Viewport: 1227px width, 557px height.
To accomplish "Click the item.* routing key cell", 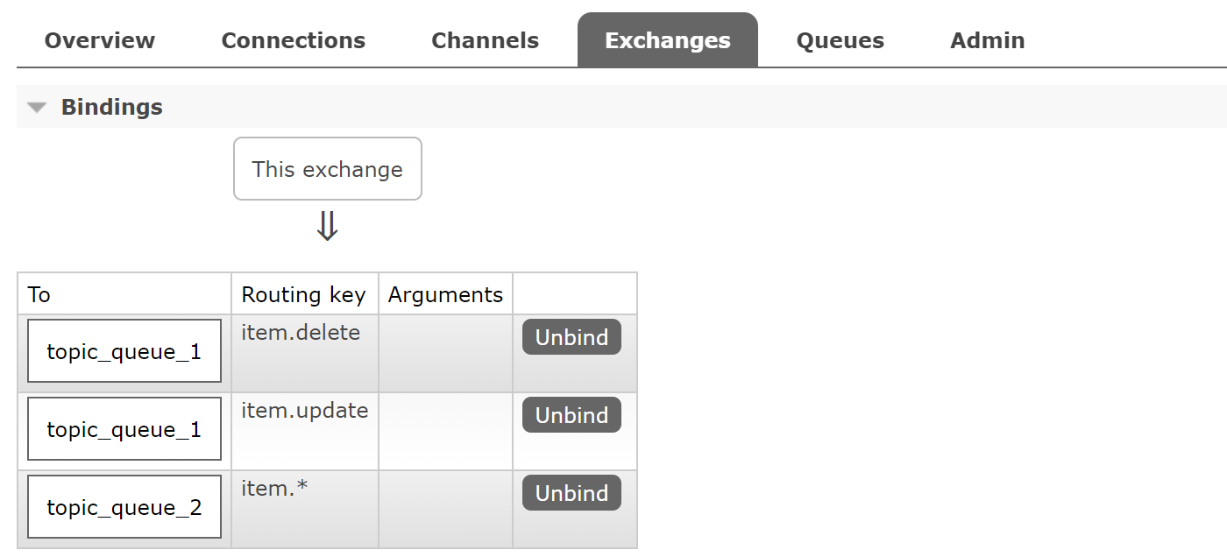I will (x=274, y=489).
